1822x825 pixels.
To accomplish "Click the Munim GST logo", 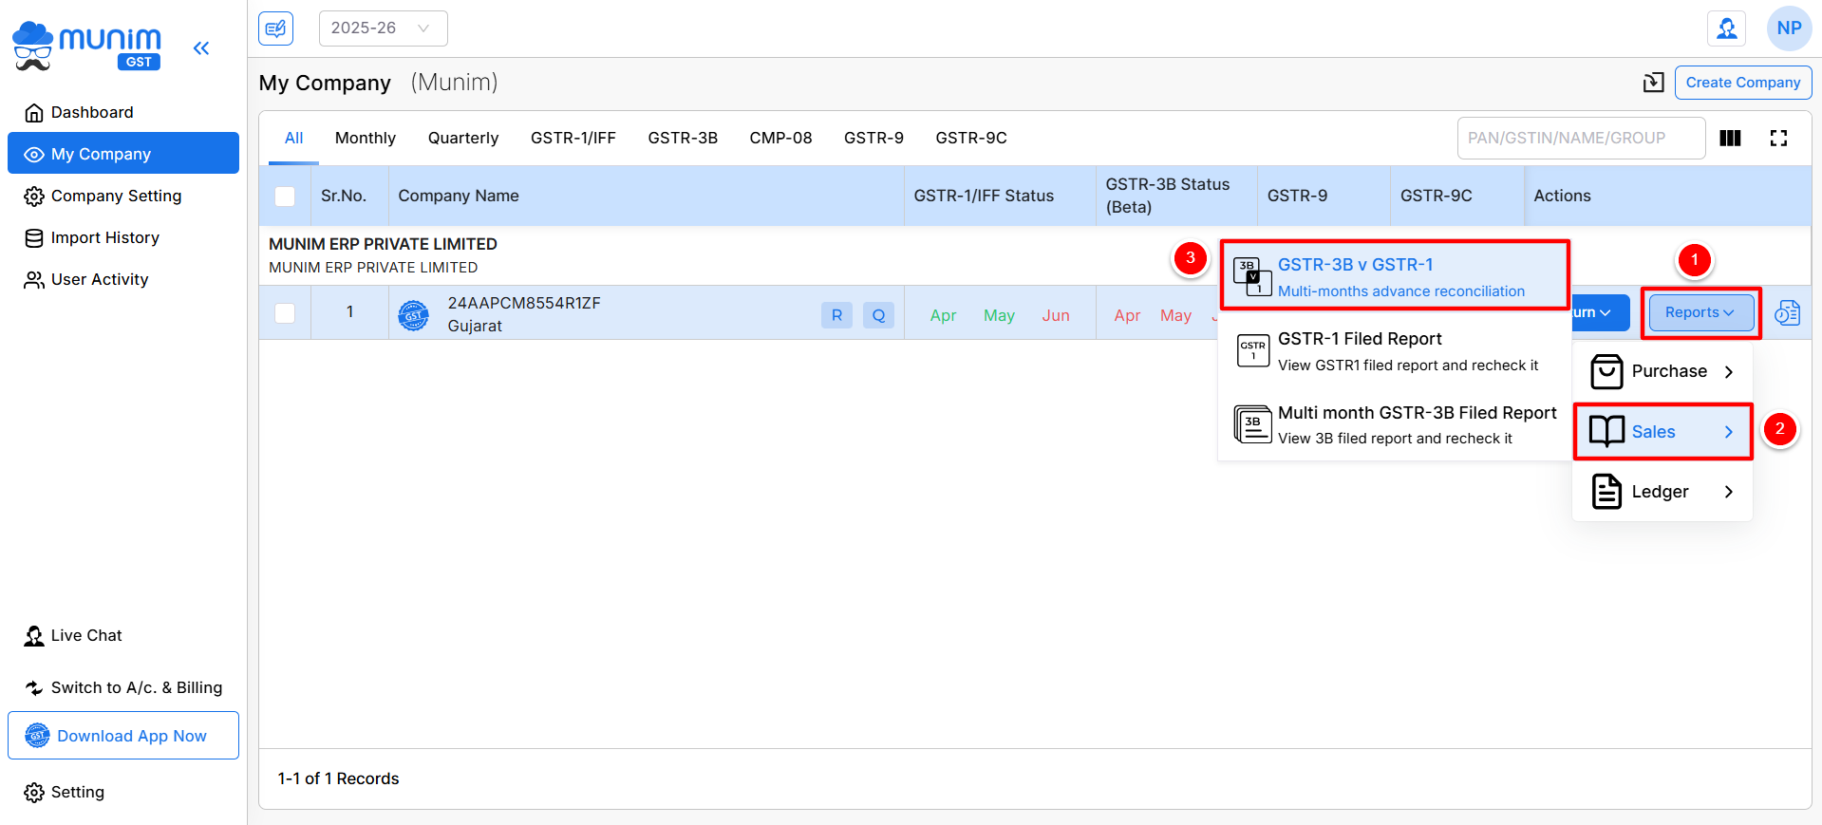I will (x=86, y=47).
